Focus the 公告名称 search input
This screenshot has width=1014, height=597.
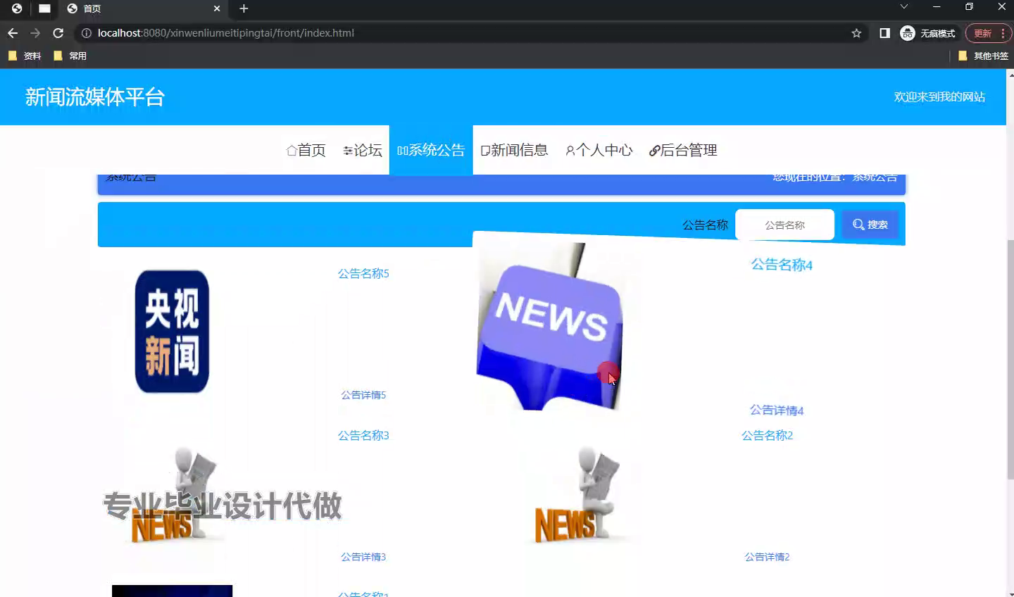[x=784, y=225]
